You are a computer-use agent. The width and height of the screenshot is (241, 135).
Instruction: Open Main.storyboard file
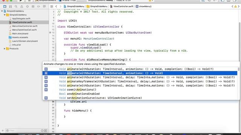[20, 33]
